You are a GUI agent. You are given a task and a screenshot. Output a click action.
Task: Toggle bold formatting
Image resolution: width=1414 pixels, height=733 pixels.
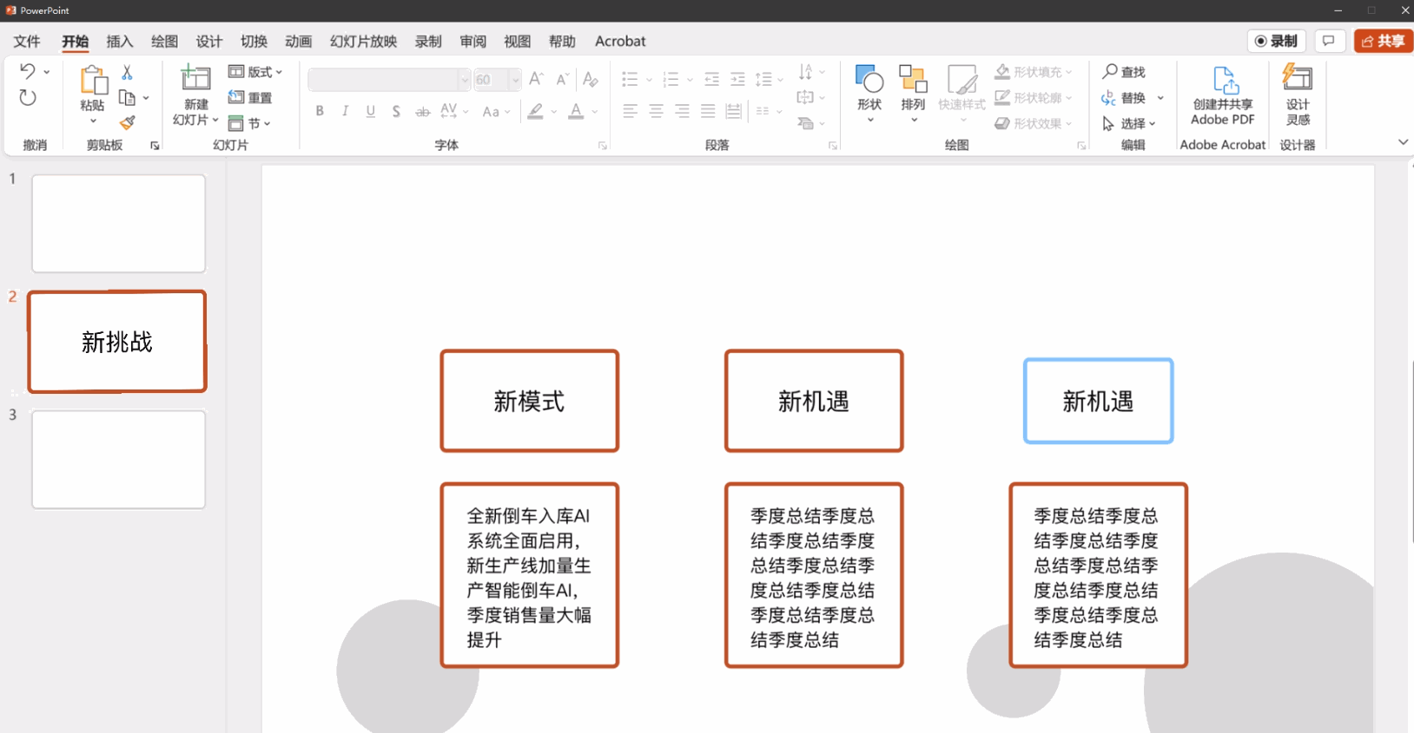(320, 111)
